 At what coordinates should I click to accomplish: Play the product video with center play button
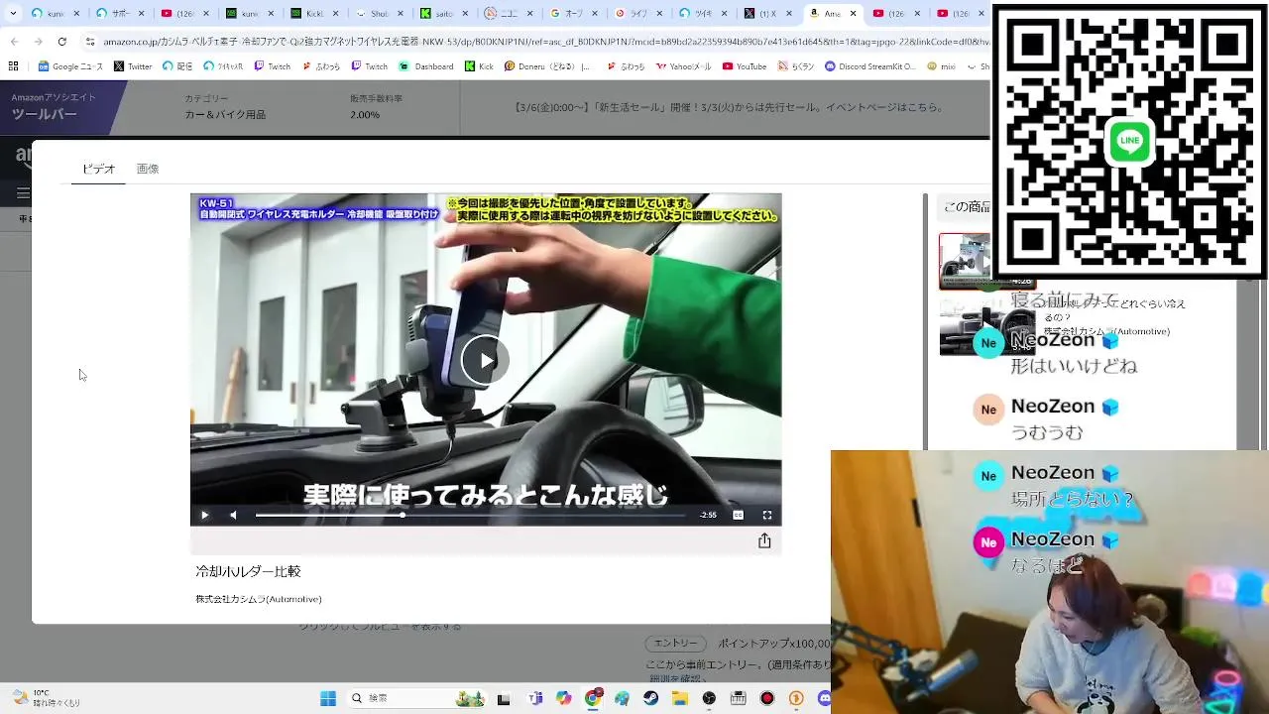point(485,360)
